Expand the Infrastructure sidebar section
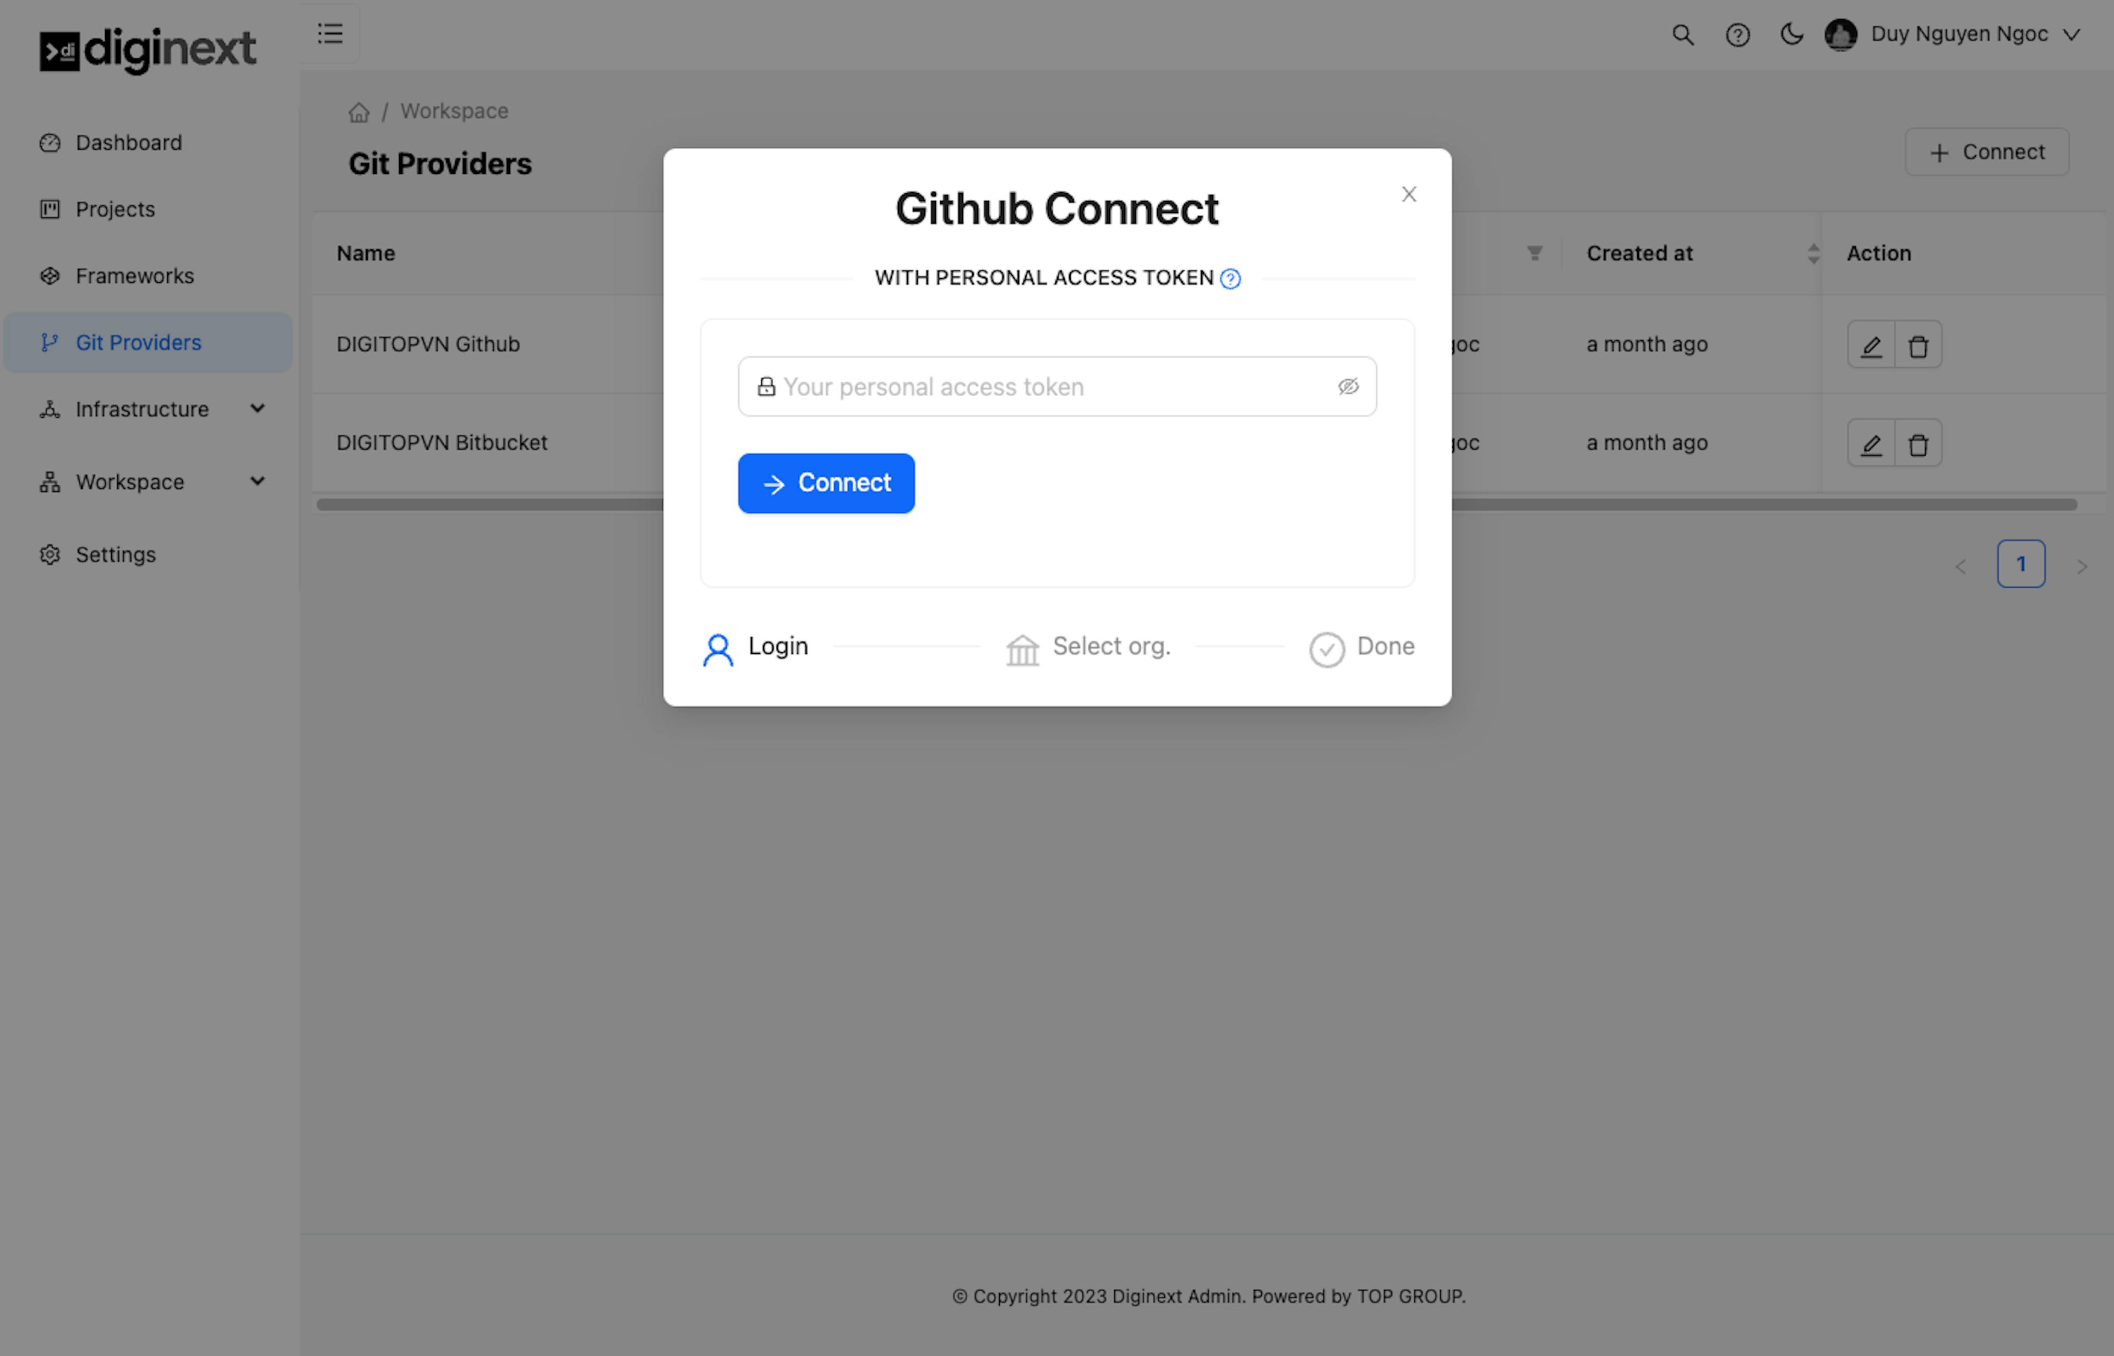The width and height of the screenshot is (2114, 1356). (256, 408)
